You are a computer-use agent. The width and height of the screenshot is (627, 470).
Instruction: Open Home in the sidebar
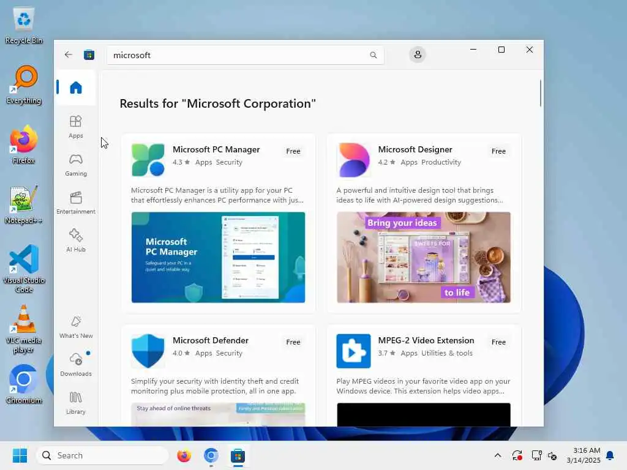[75, 88]
